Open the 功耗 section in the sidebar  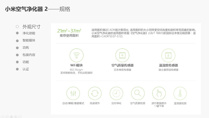tap(26, 47)
